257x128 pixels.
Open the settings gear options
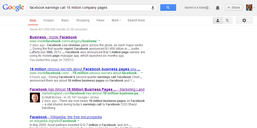tap(244, 20)
